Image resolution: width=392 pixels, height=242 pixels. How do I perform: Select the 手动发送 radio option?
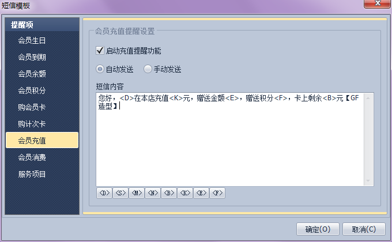coord(148,69)
